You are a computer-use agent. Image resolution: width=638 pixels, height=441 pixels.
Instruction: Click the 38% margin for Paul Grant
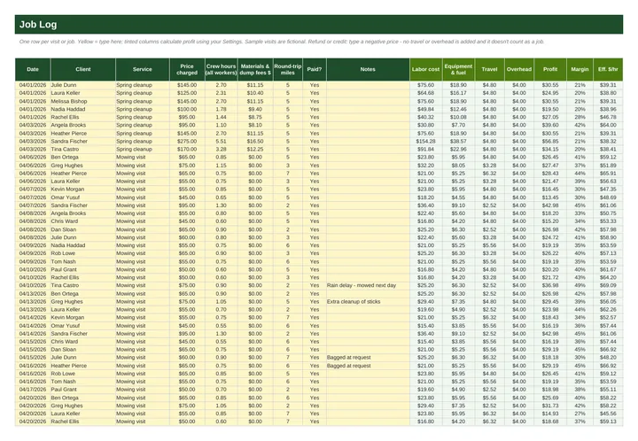tap(580, 390)
